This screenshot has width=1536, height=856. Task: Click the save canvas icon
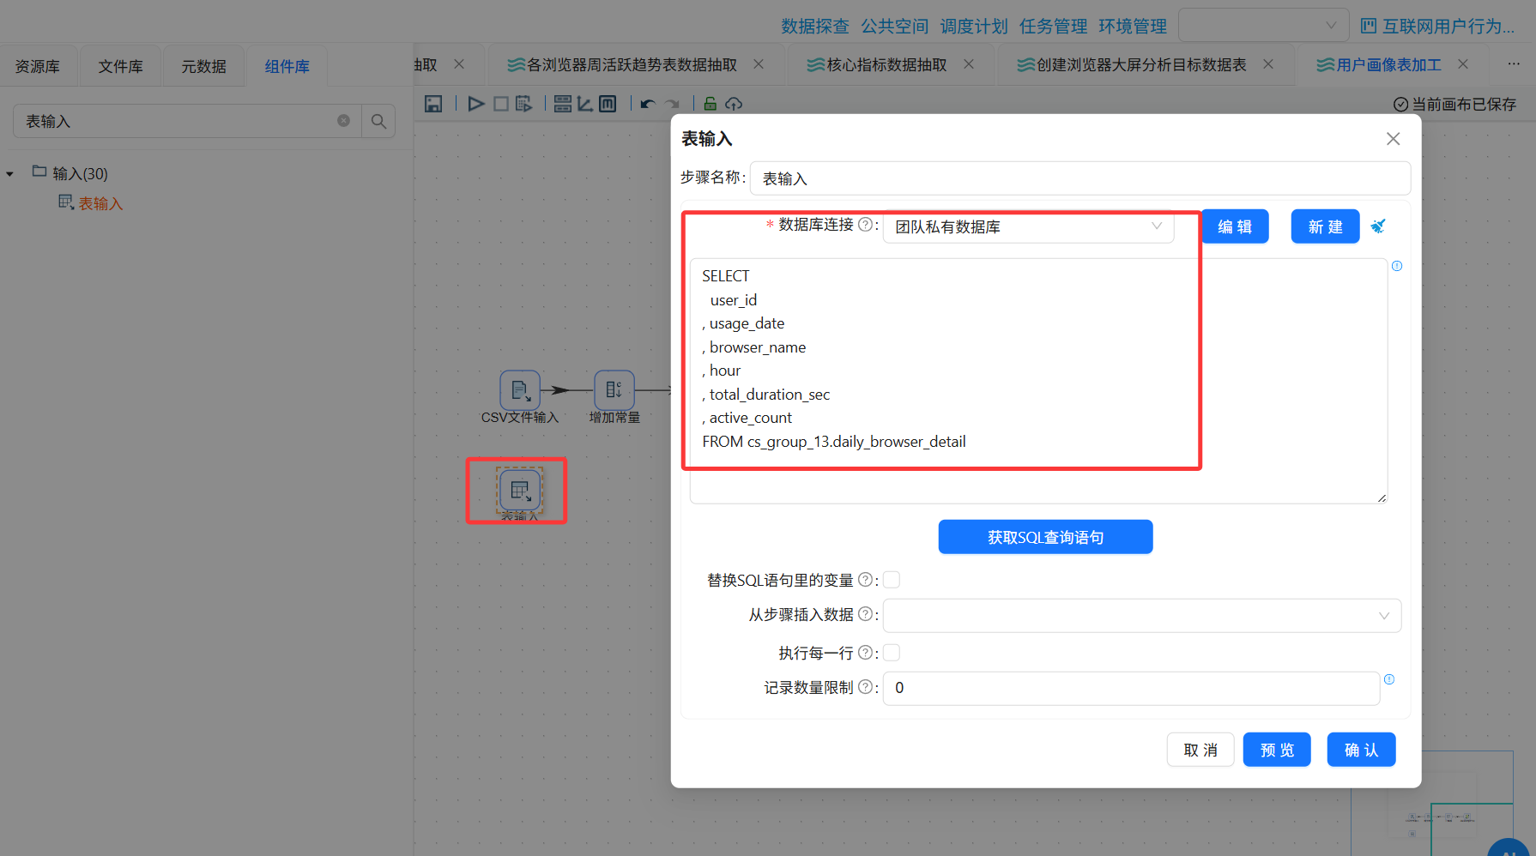[433, 104]
